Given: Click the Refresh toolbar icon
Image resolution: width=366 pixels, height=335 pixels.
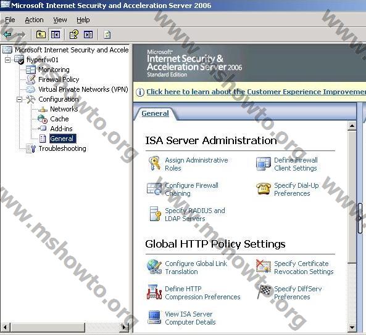Looking at the screenshot, I should click(107, 34).
